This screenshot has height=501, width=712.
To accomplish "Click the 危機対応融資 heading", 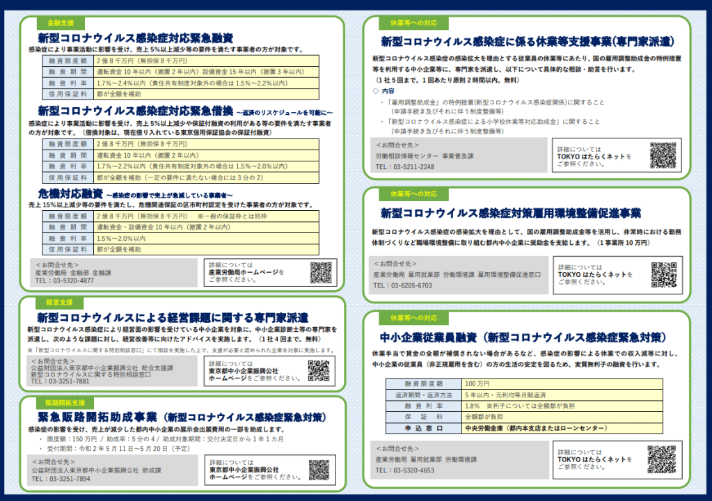I will pyautogui.click(x=70, y=193).
